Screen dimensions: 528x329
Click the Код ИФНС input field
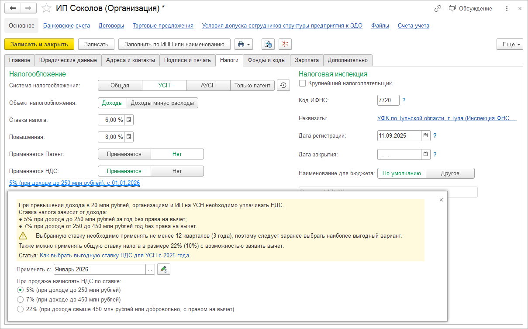point(388,100)
